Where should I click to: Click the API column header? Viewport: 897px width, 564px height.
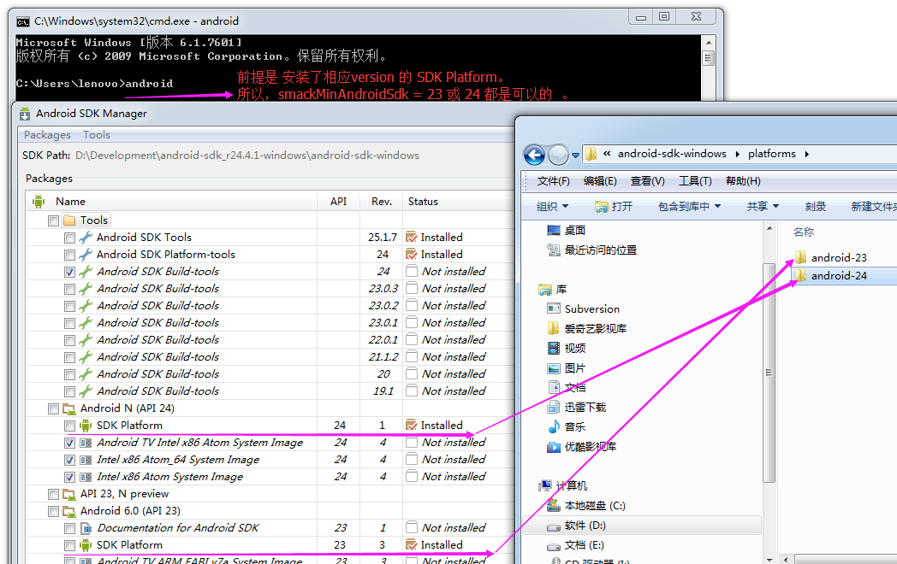point(339,201)
